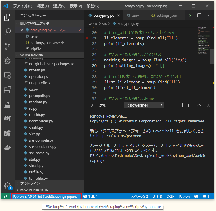The width and height of the screenshot is (216, 211).
Task: Open no-global-site-packages.txt file
Action: [x=49, y=64]
